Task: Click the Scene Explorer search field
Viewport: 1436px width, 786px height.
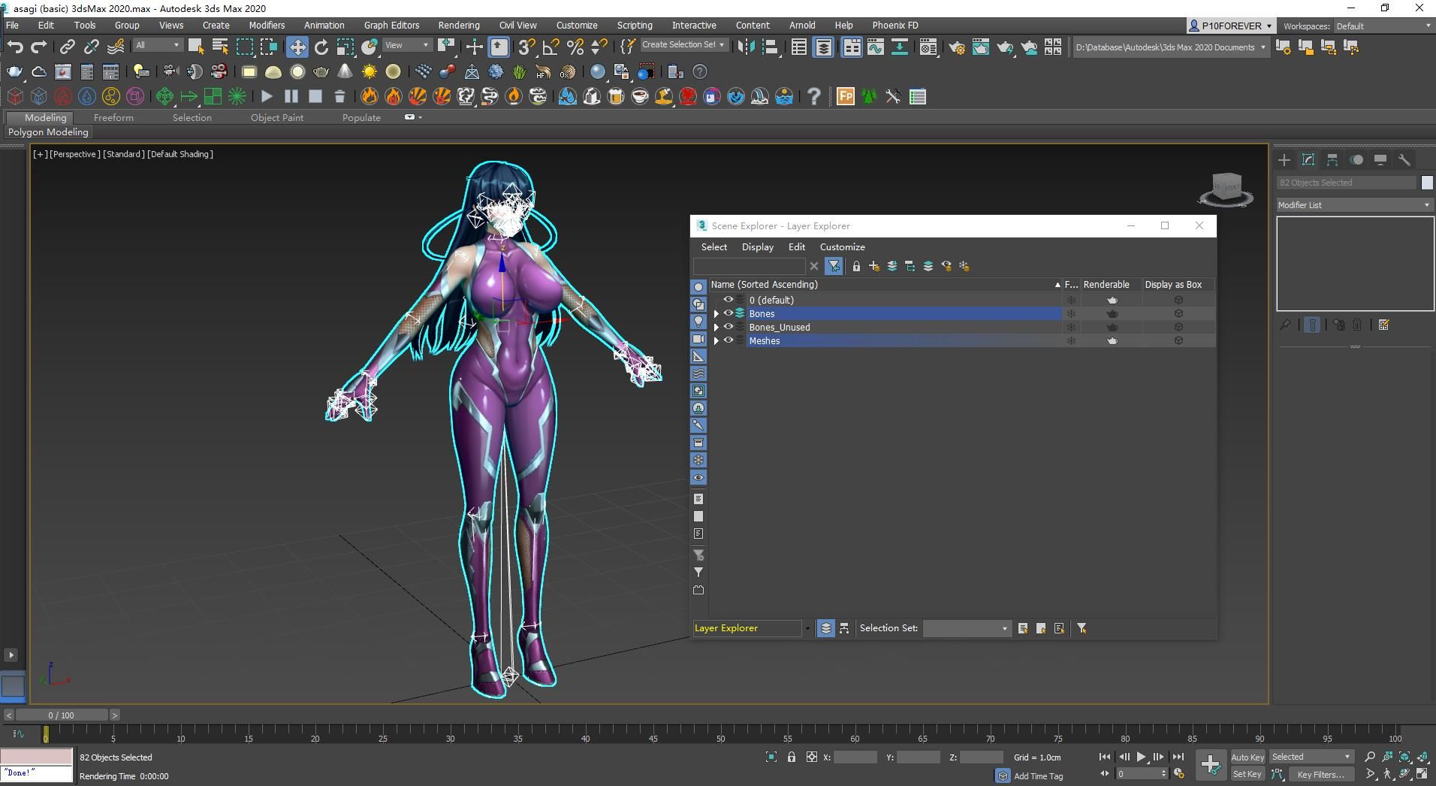Action: [749, 266]
